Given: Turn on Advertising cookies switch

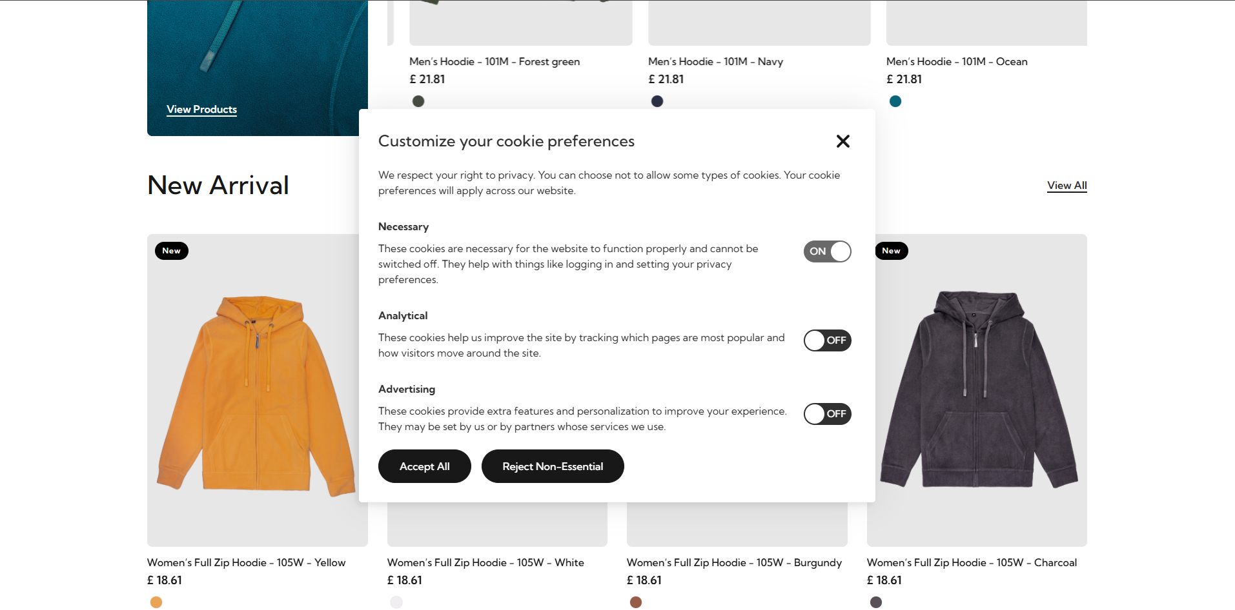Looking at the screenshot, I should (827, 414).
